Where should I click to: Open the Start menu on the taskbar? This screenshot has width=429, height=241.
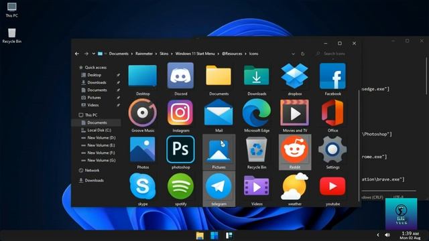click(214, 236)
